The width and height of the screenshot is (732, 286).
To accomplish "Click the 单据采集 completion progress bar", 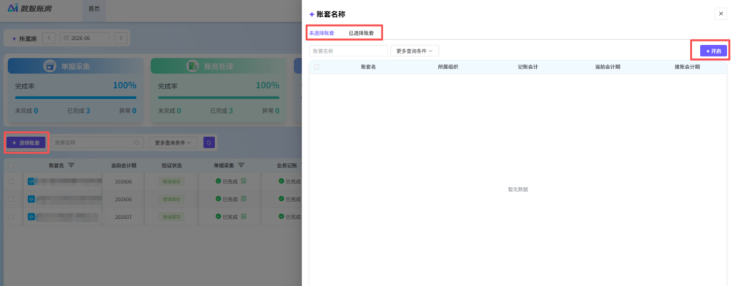I will point(76,98).
